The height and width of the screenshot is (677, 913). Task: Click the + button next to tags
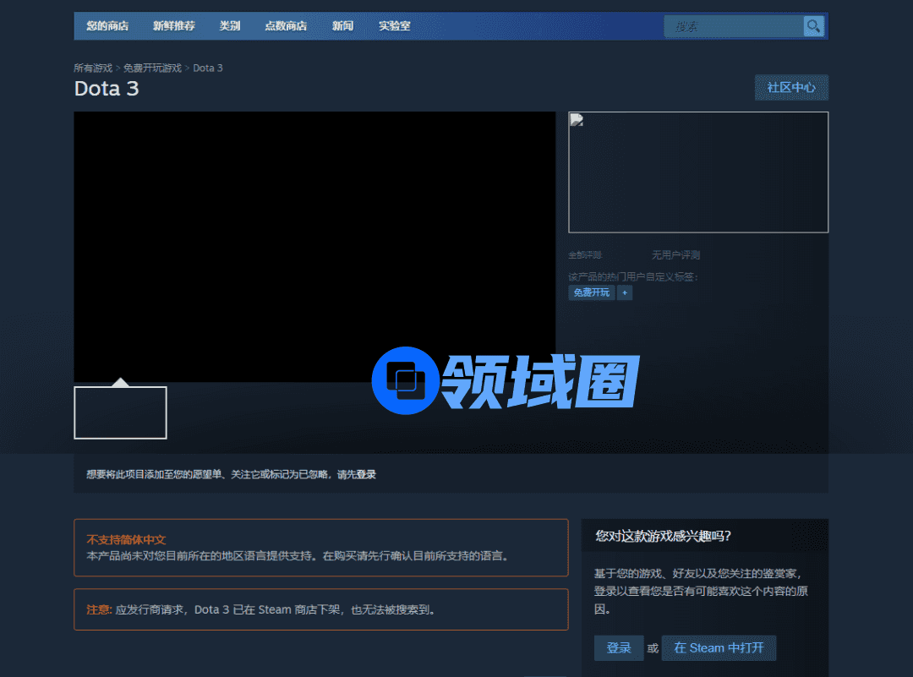[625, 292]
